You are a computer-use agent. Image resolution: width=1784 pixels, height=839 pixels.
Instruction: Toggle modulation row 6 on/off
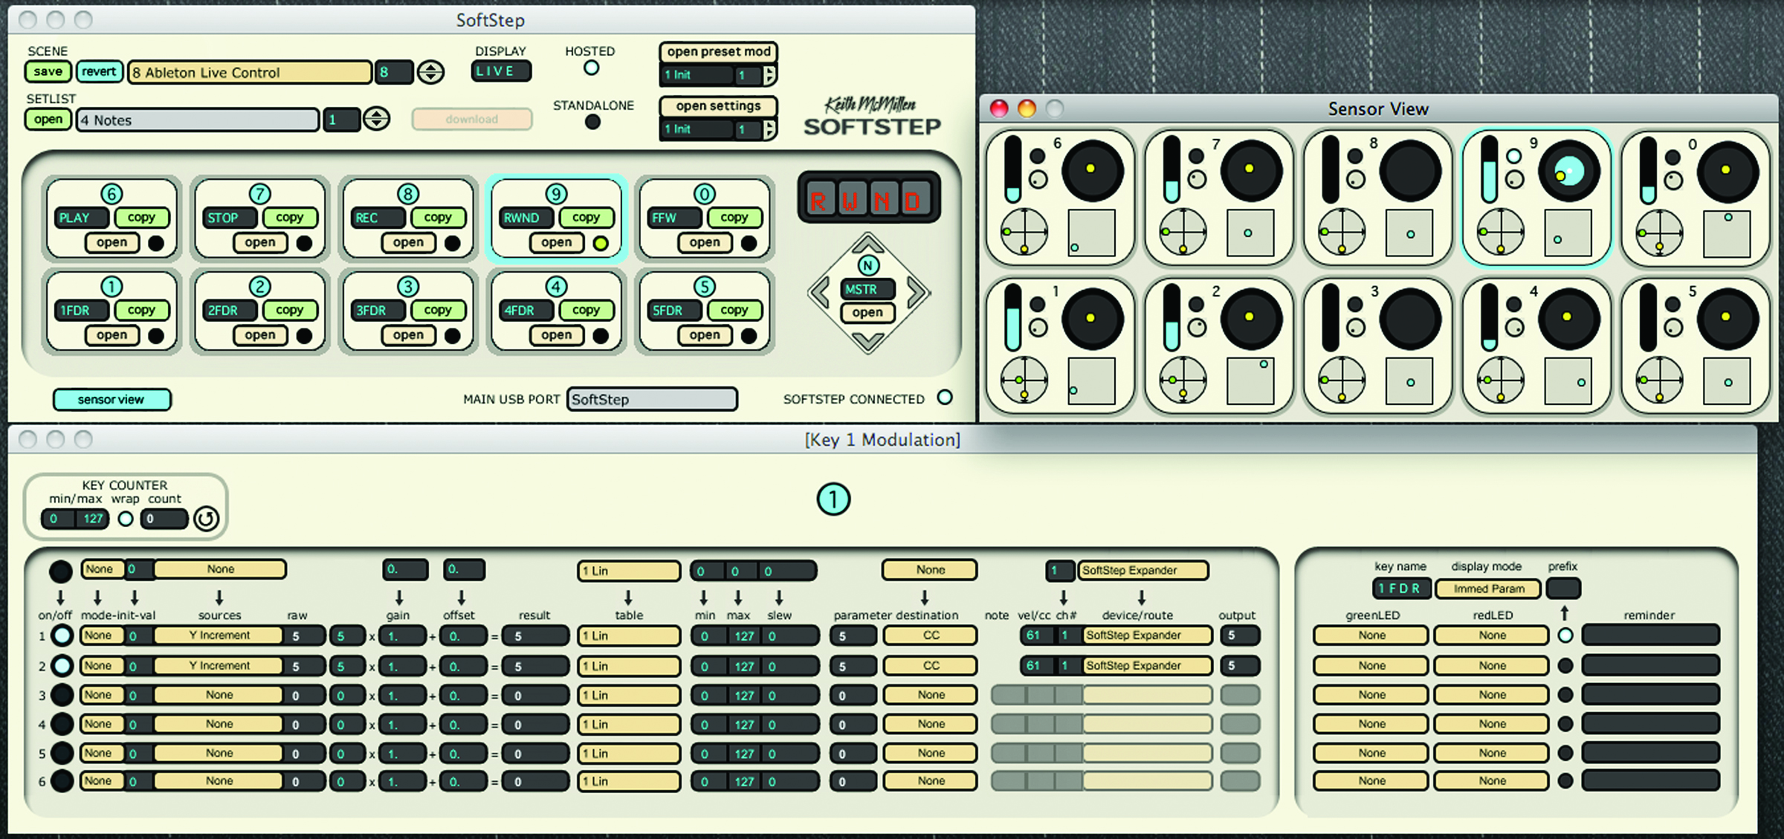pyautogui.click(x=62, y=781)
